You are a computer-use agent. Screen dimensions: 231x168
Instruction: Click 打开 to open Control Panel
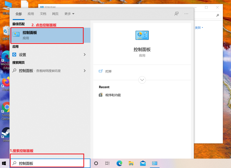tap(108, 71)
